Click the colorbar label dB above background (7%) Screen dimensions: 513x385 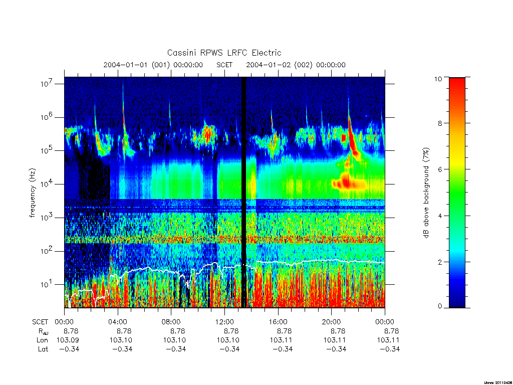(426, 192)
